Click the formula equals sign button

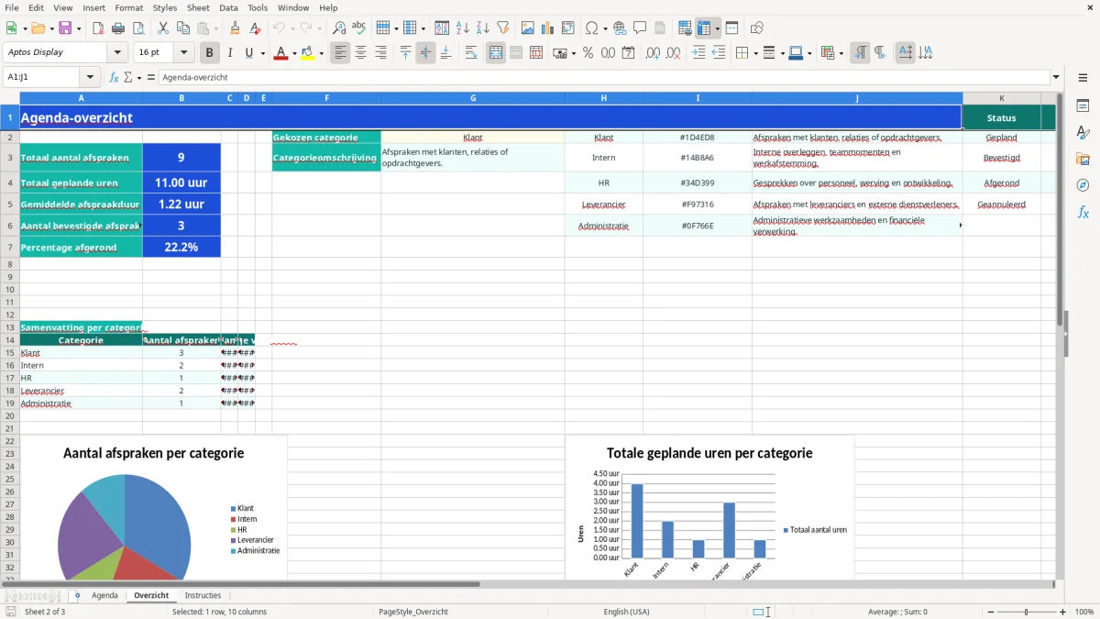(150, 77)
